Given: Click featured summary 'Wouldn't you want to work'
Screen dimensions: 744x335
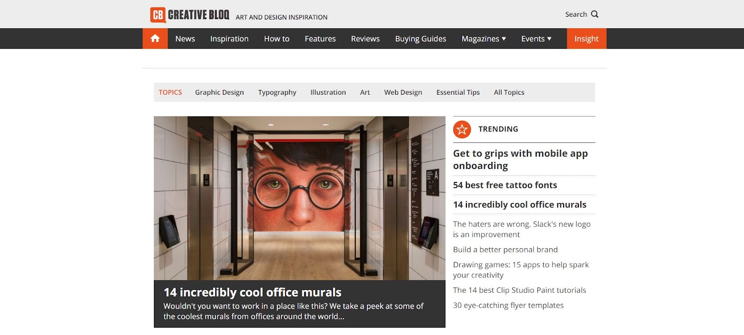Looking at the screenshot, I should pyautogui.click(x=293, y=311).
